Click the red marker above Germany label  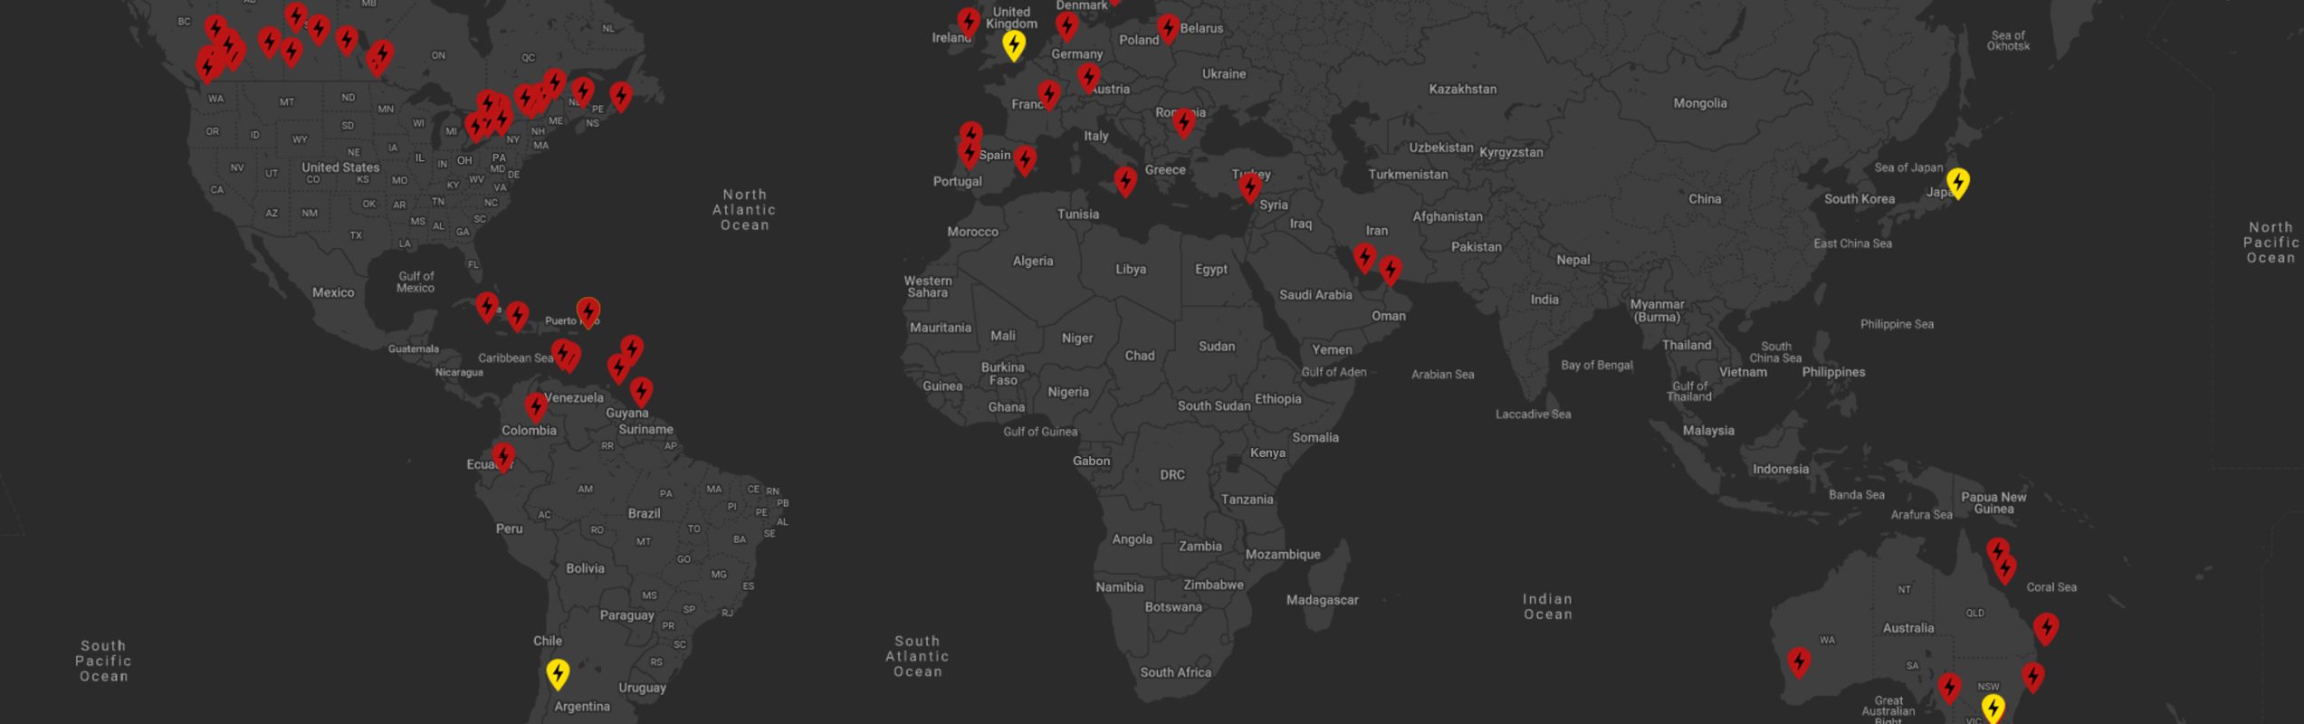coord(1066,25)
